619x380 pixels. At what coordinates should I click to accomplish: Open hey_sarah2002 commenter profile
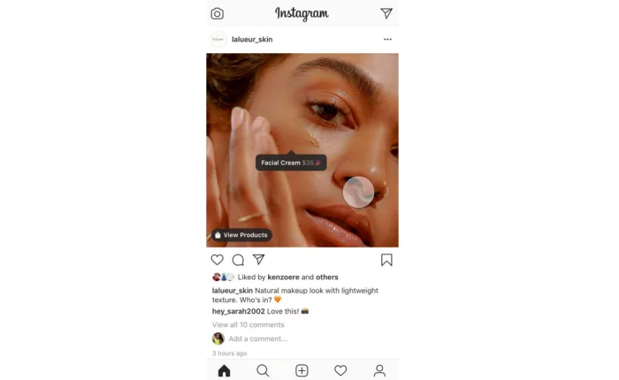click(x=239, y=311)
